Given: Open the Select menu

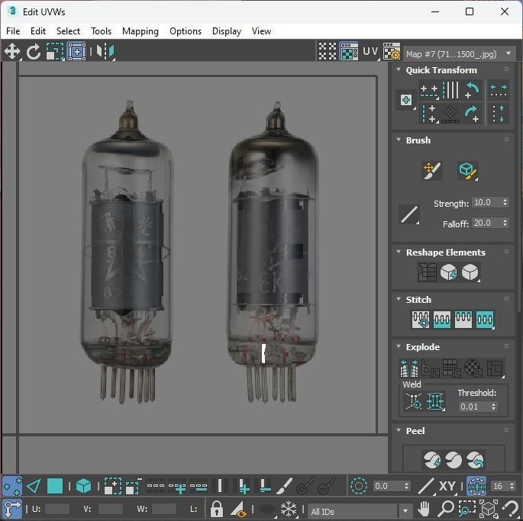Looking at the screenshot, I should (68, 31).
